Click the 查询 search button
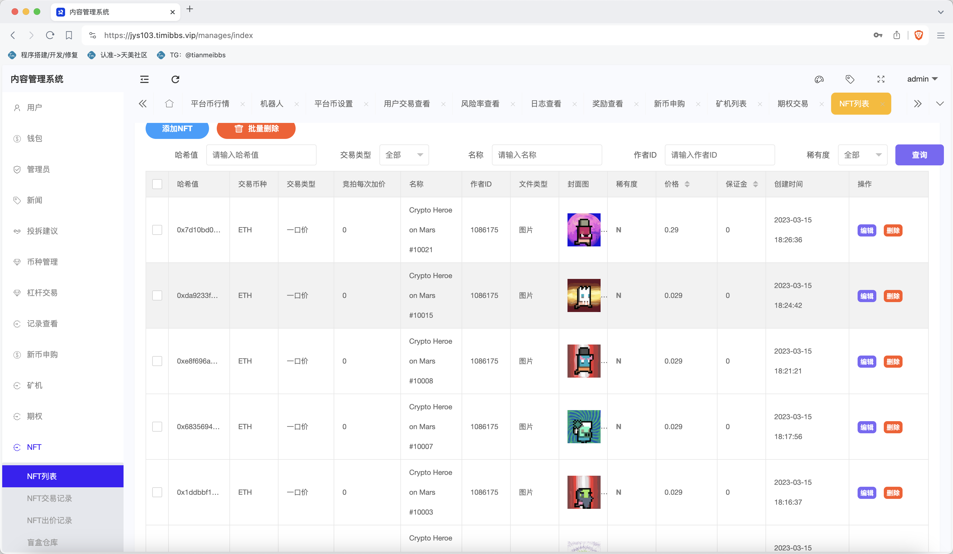This screenshot has width=953, height=554. click(919, 155)
